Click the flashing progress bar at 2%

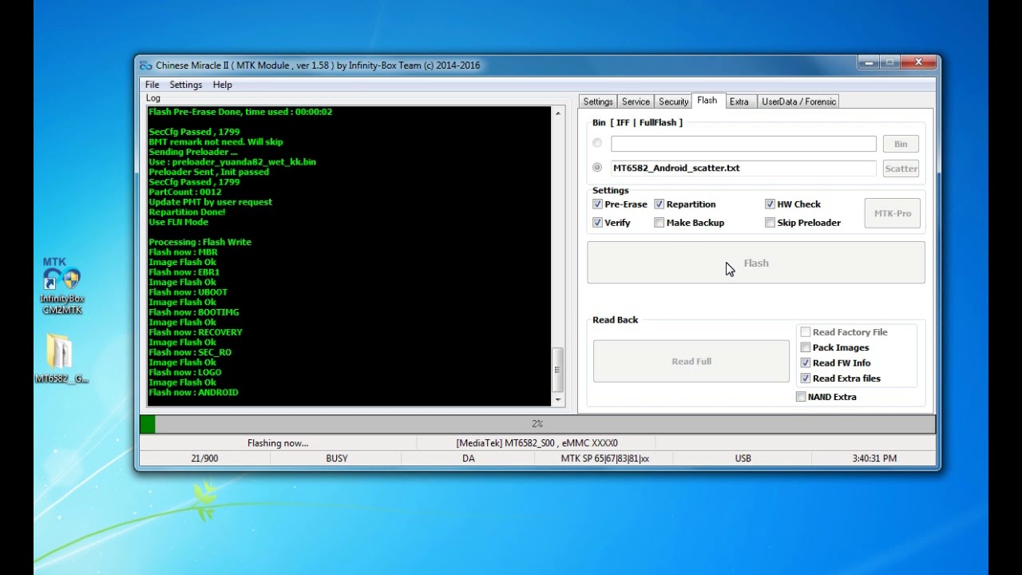pos(537,424)
